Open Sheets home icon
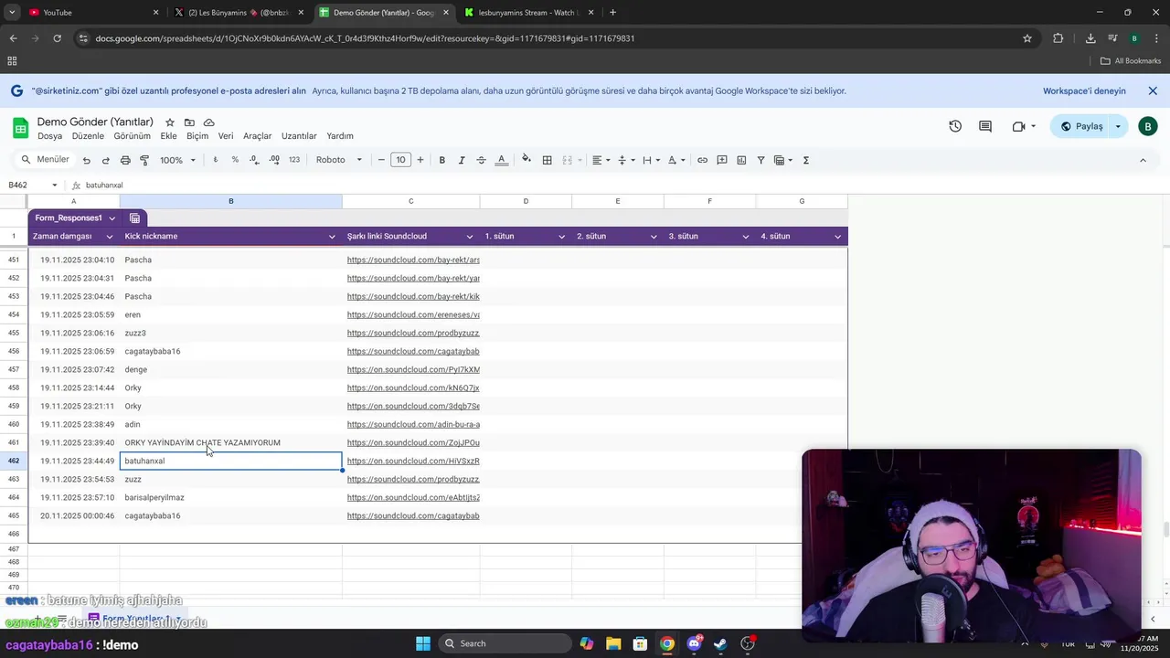The width and height of the screenshot is (1170, 658). [x=20, y=128]
